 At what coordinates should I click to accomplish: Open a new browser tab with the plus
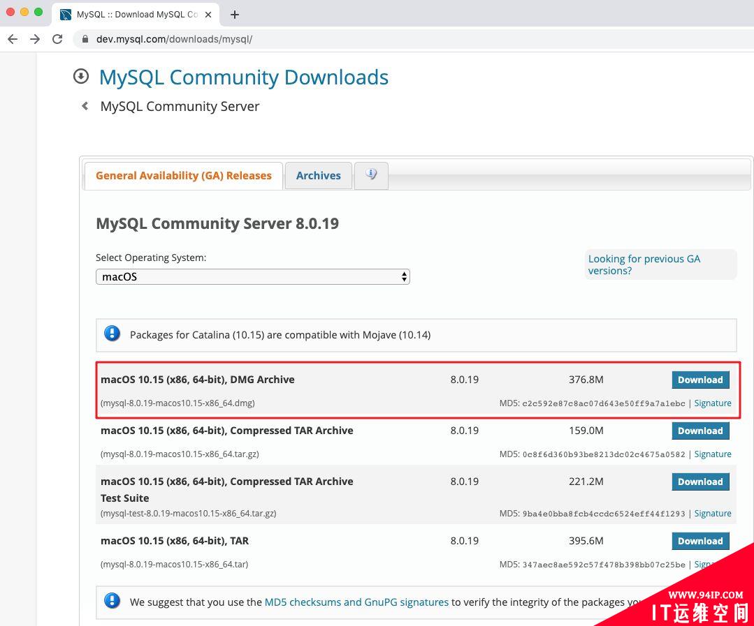pyautogui.click(x=235, y=15)
